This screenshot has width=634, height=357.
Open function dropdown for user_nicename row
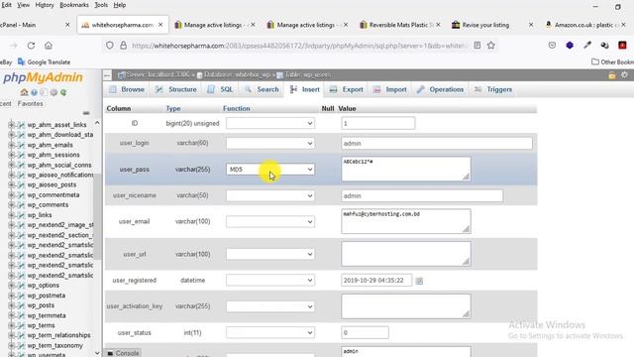pos(270,195)
